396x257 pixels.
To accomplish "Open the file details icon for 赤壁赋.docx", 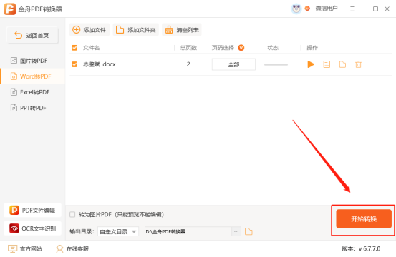I will click(327, 64).
